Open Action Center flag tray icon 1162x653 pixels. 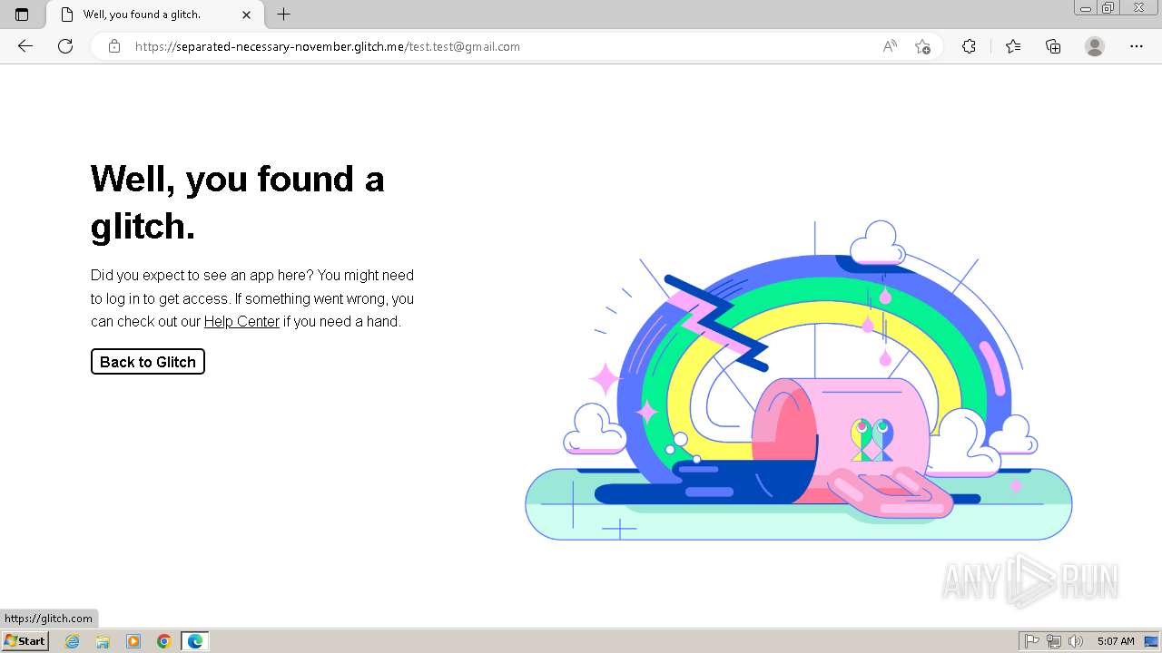click(1032, 641)
